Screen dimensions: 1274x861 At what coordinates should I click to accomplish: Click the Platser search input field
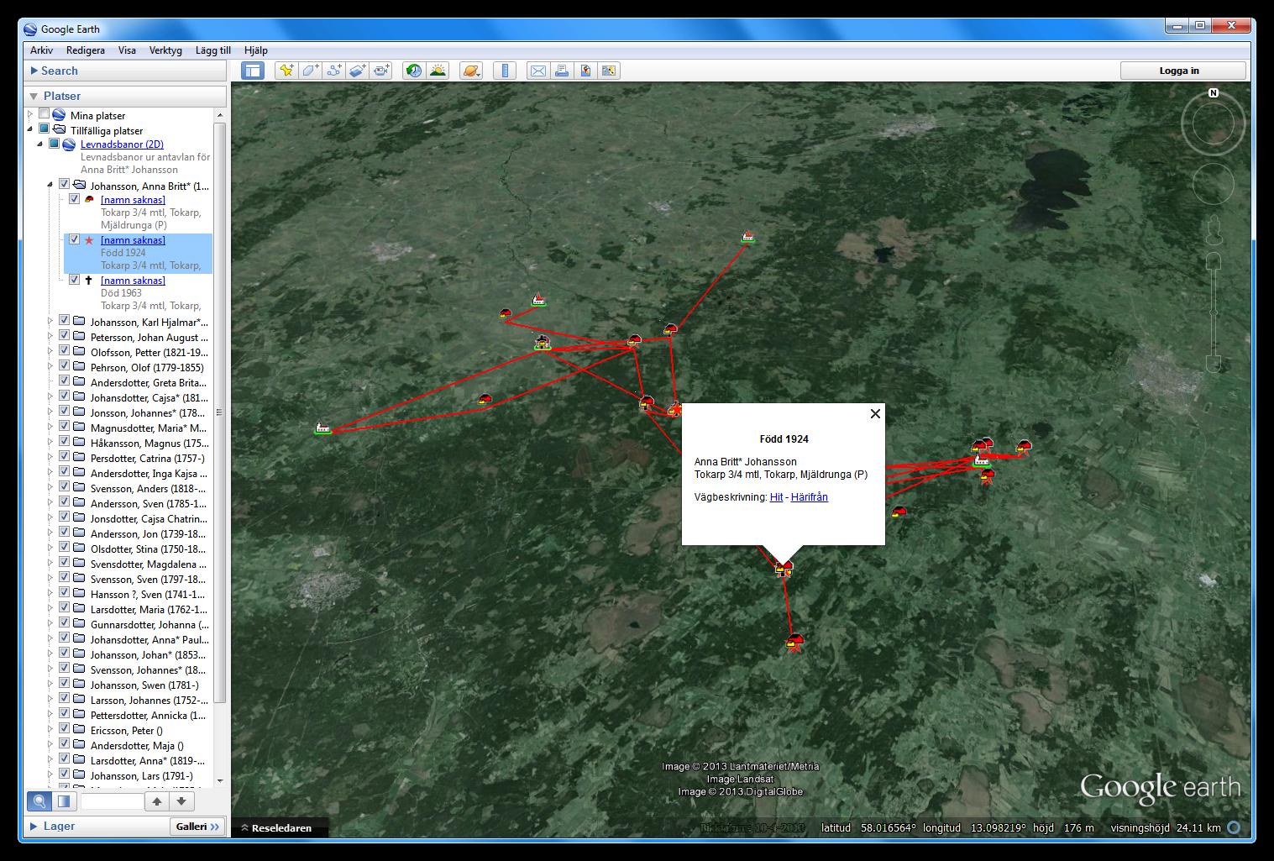[113, 801]
